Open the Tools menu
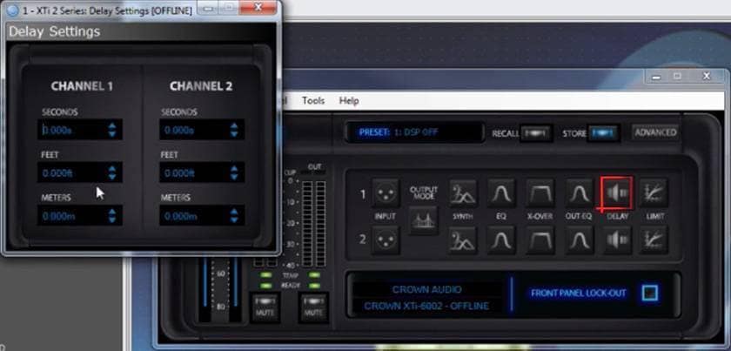The height and width of the screenshot is (351, 731). coord(313,101)
